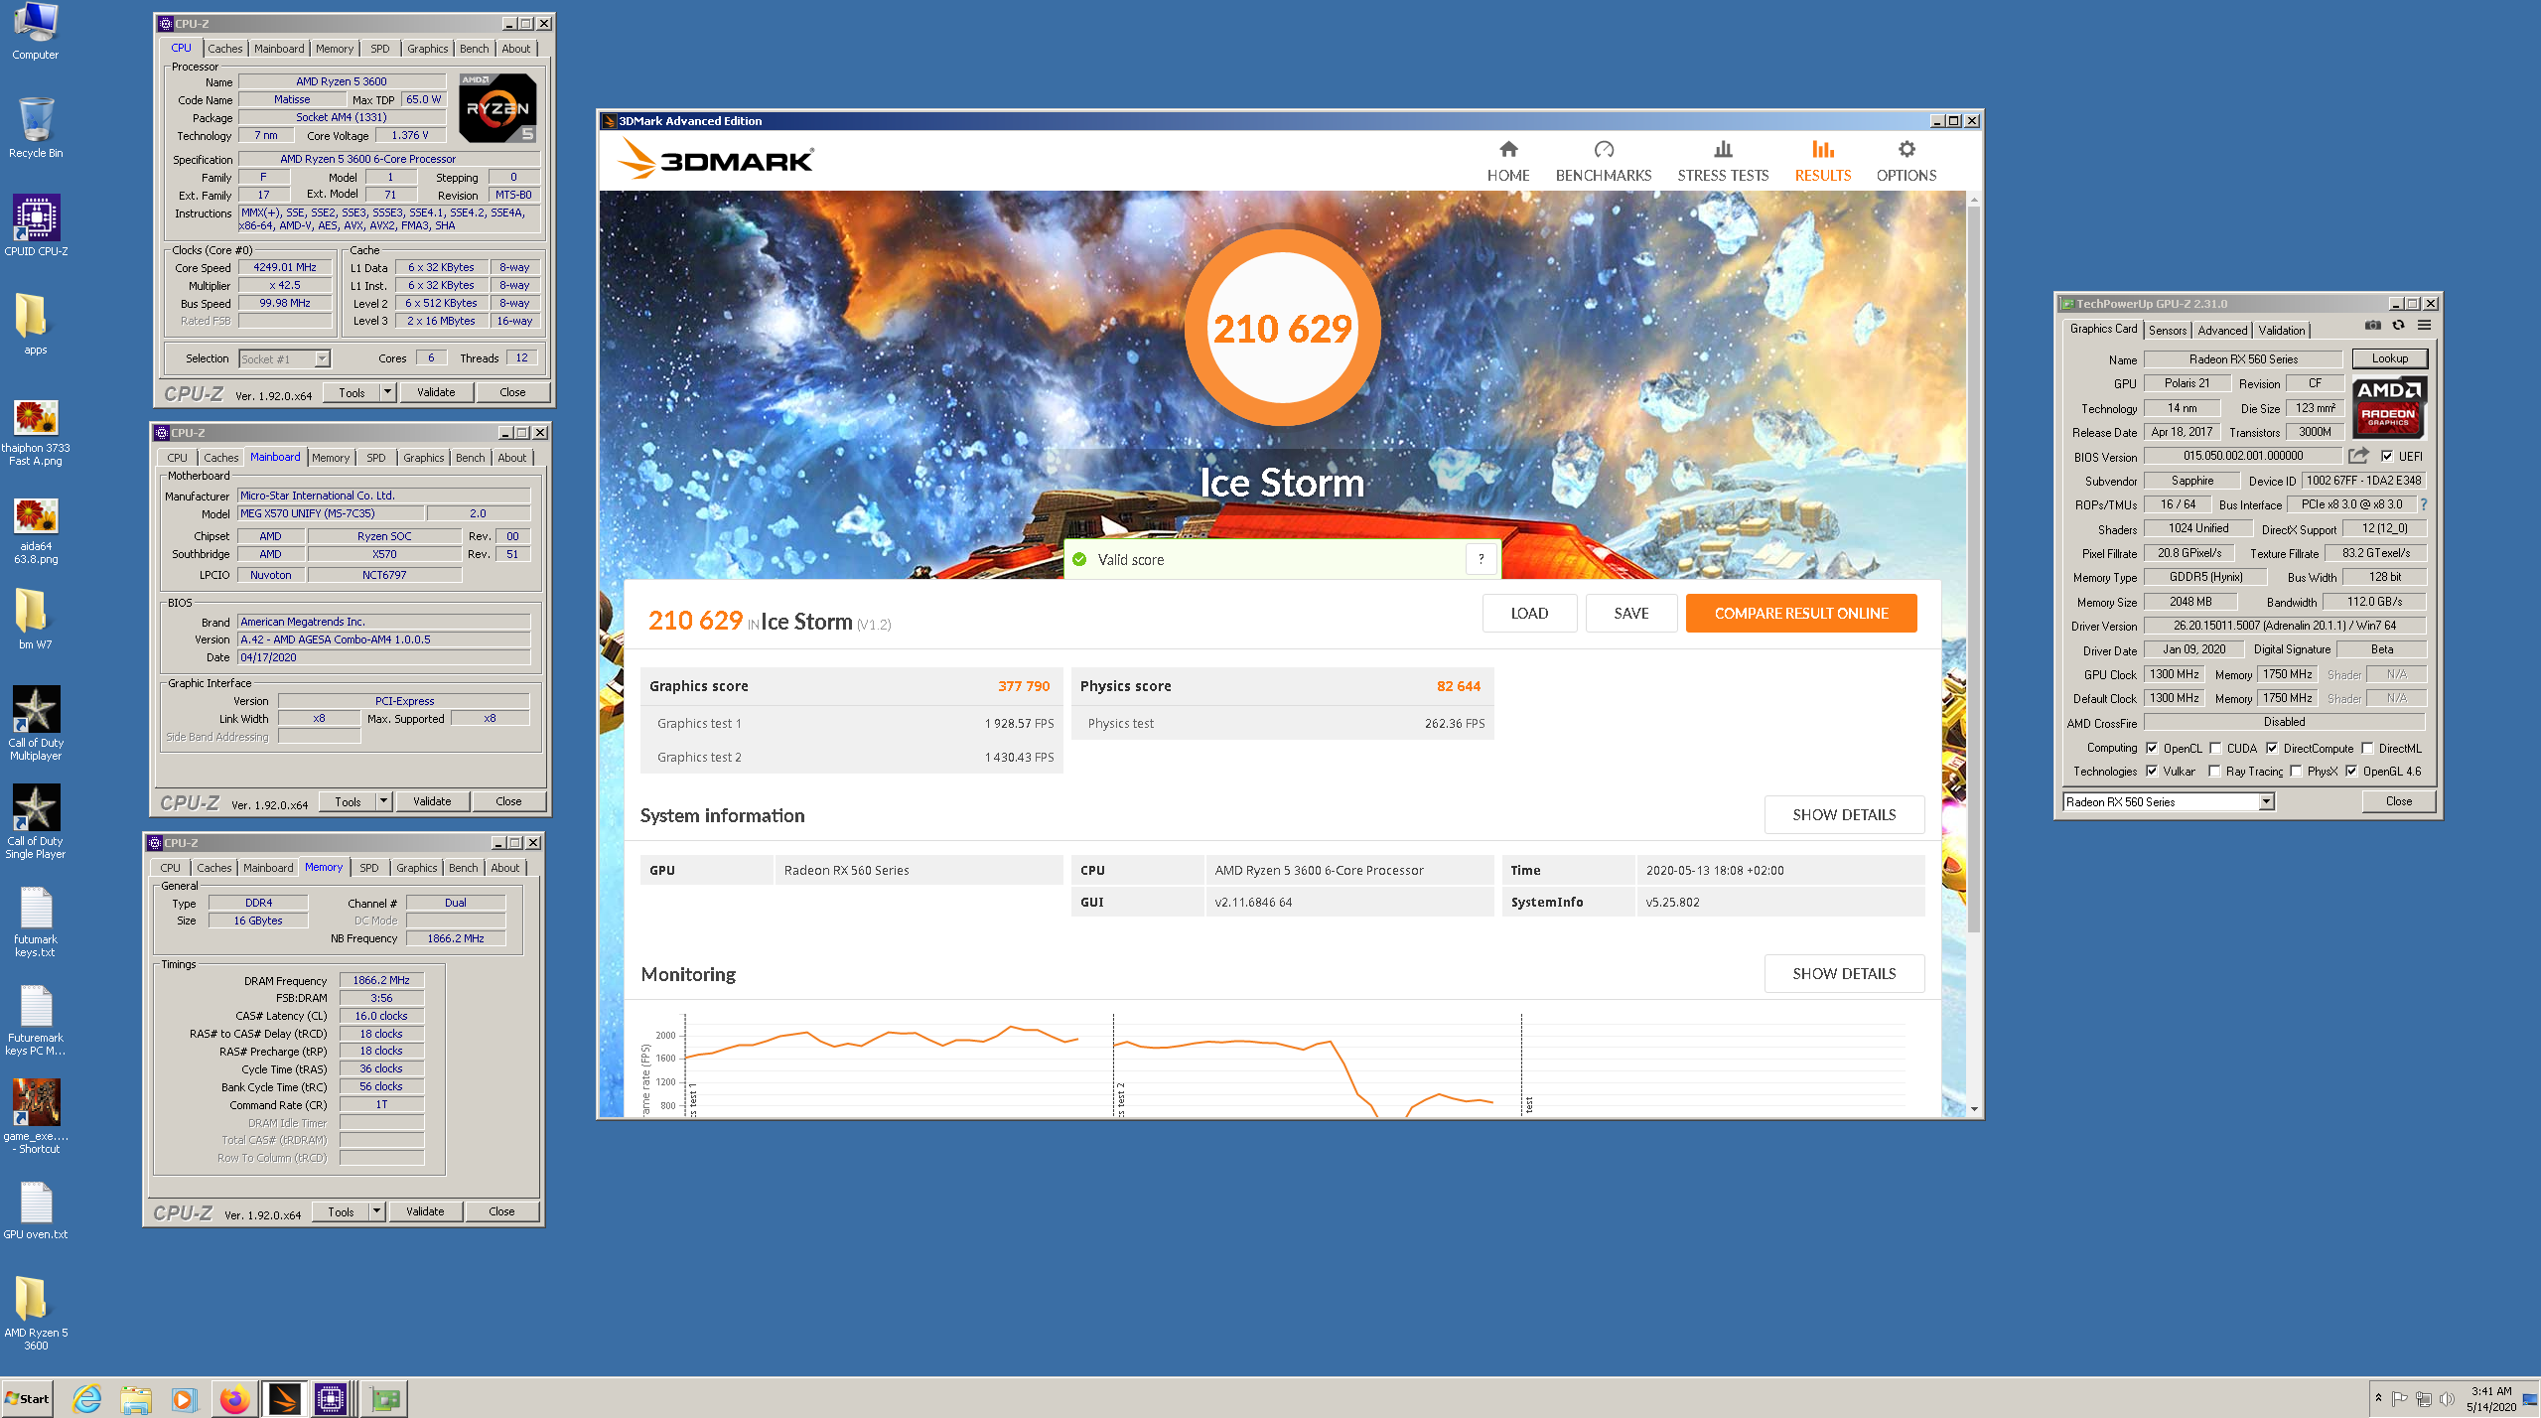2541x1418 pixels.
Task: Click Load button in 3DMark
Action: [1529, 613]
